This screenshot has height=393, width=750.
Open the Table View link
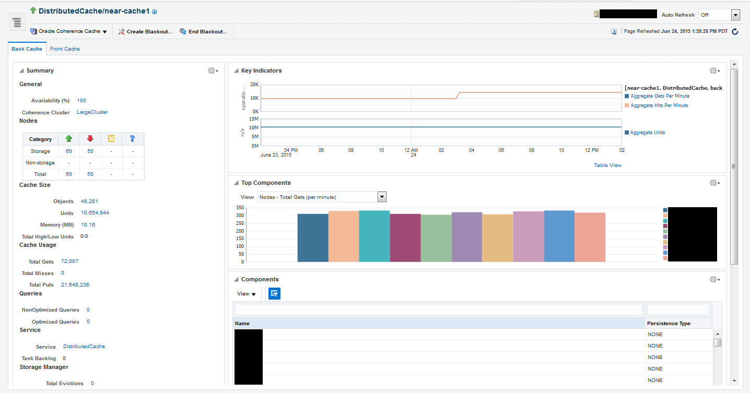click(608, 165)
